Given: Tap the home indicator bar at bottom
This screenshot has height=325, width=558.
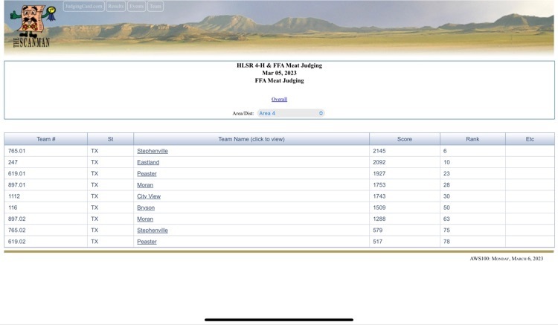Looking at the screenshot, I should click(279, 320).
